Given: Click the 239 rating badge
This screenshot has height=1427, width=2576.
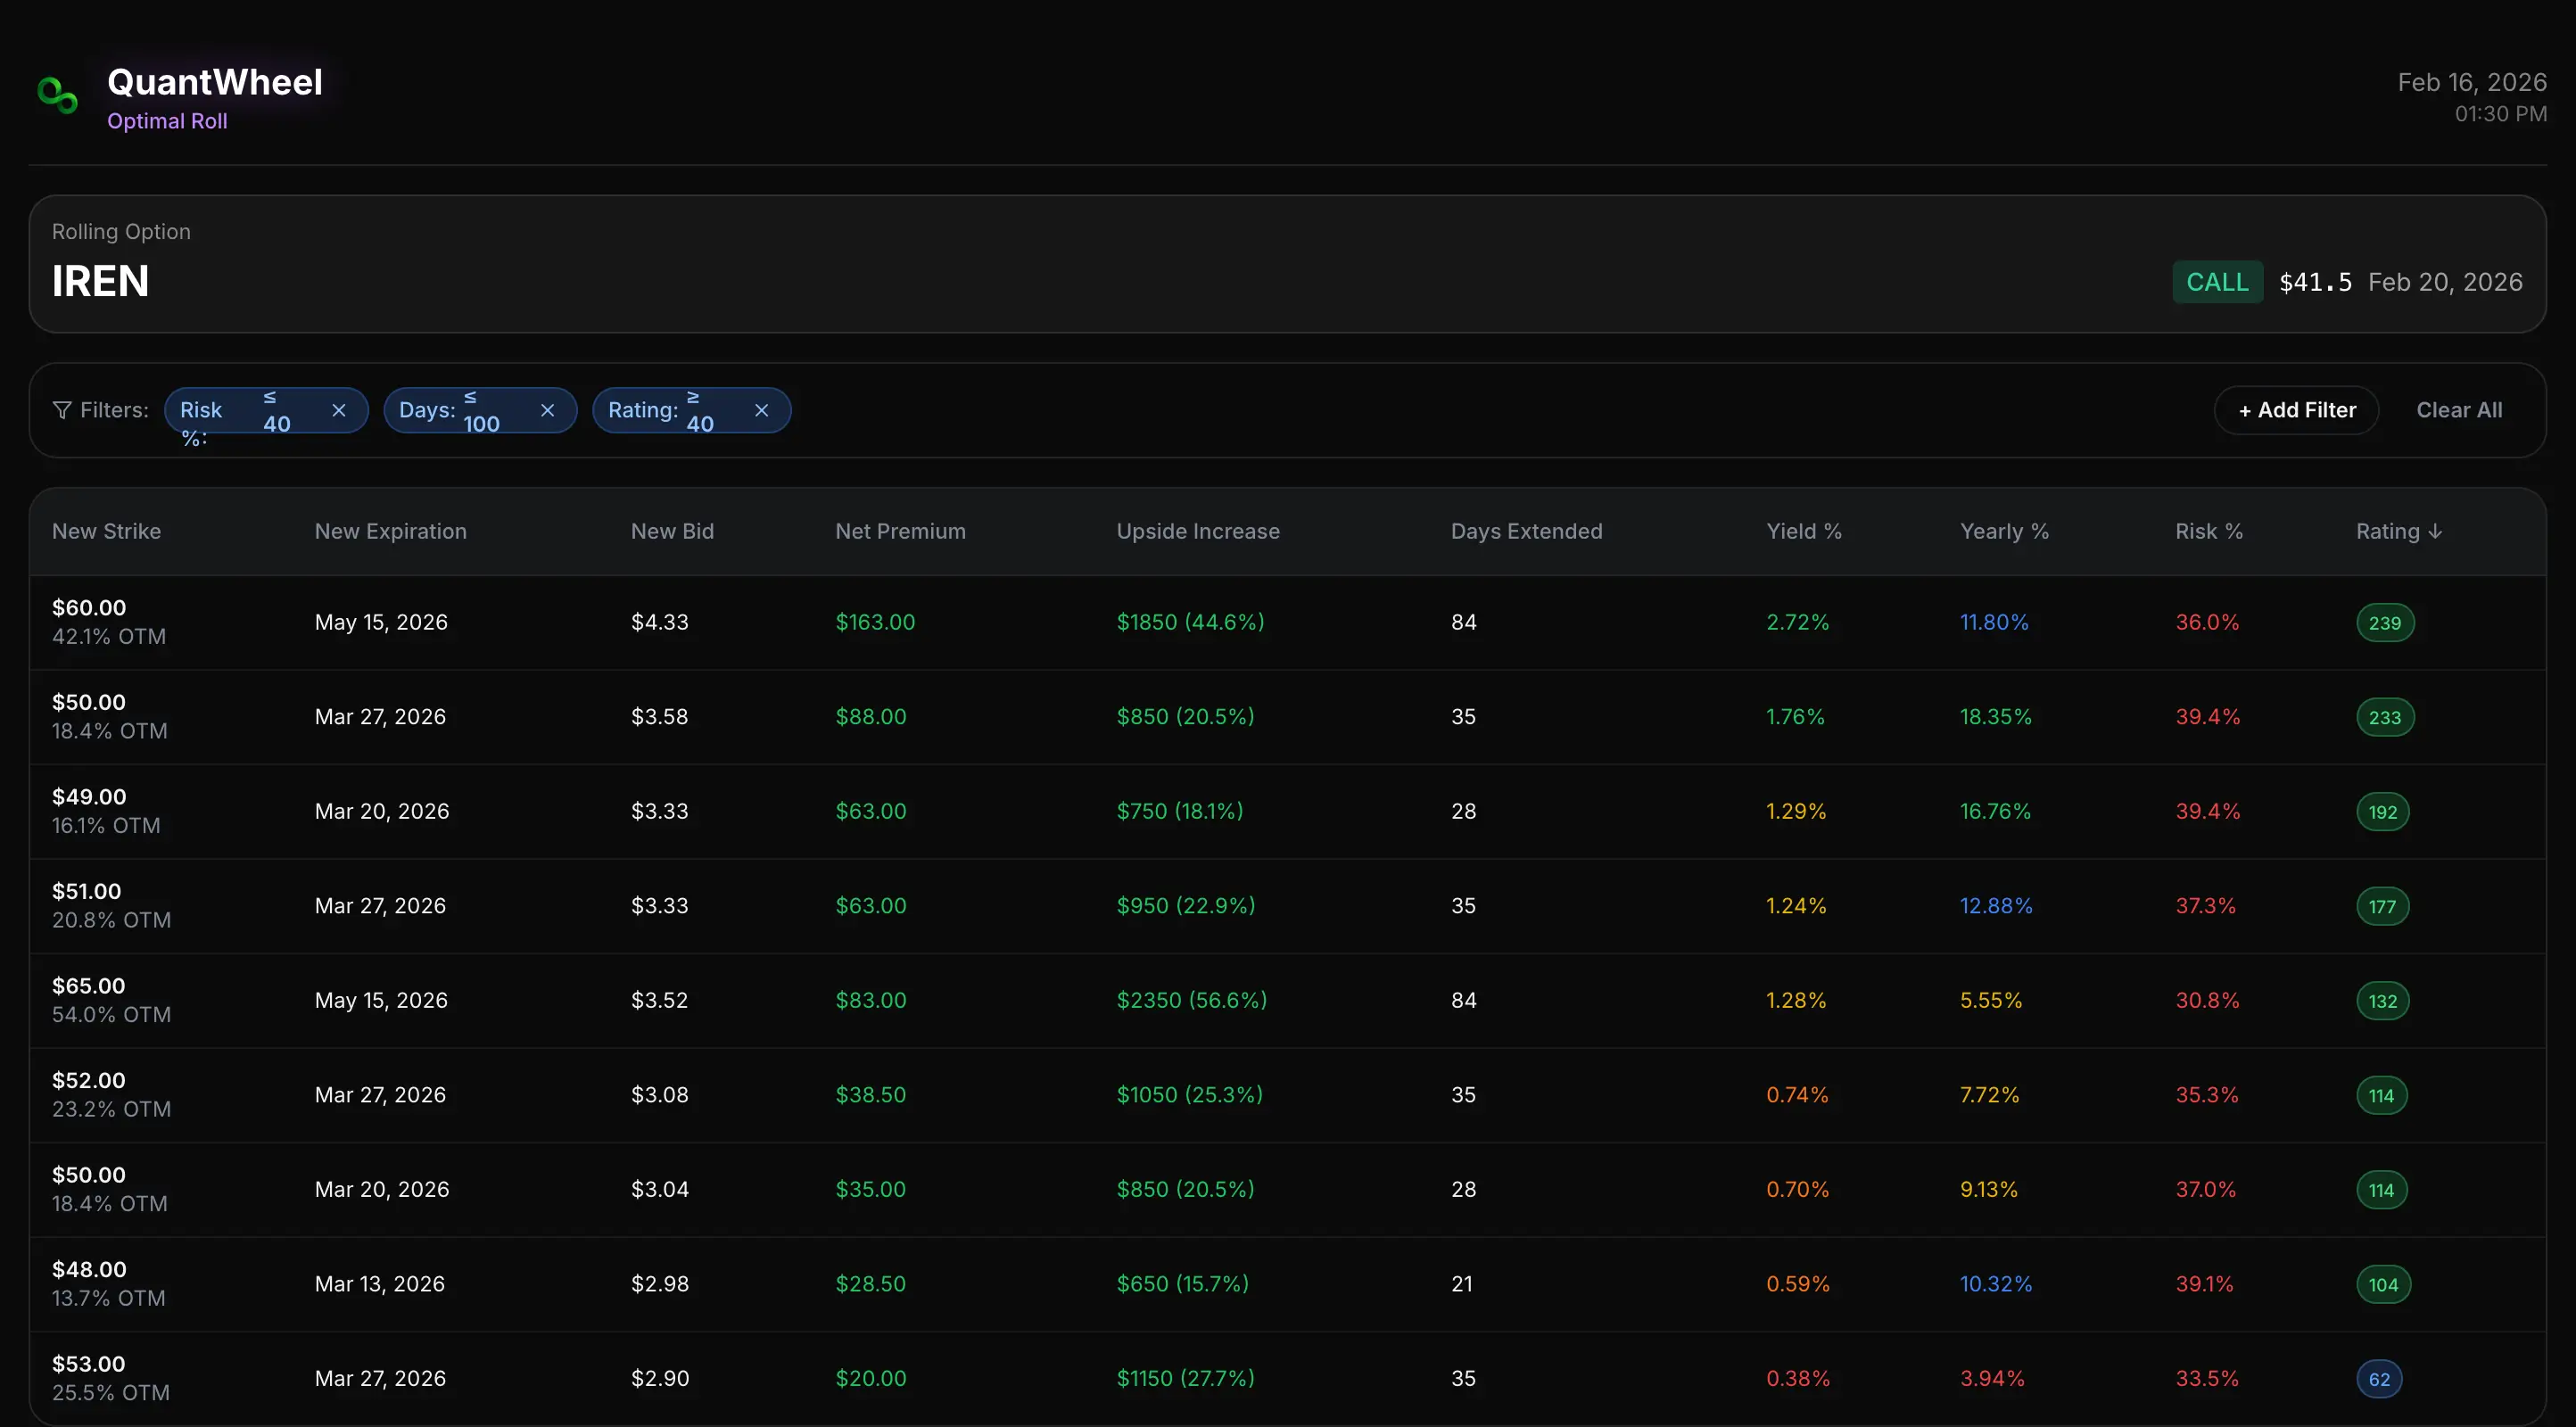Looking at the screenshot, I should (2384, 623).
